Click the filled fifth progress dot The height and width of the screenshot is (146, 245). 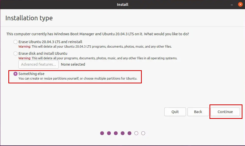(129, 133)
